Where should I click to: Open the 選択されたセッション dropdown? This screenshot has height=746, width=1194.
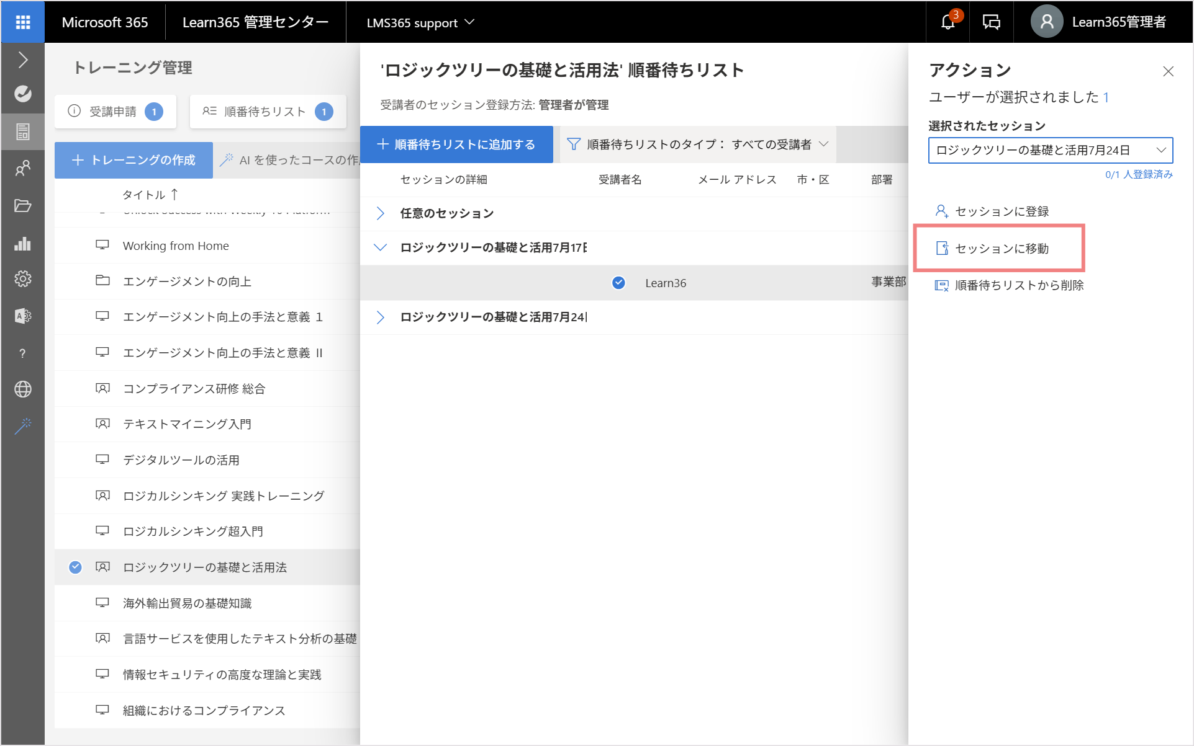1051,150
